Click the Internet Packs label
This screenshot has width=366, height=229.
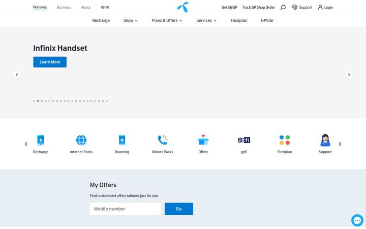[81, 152]
